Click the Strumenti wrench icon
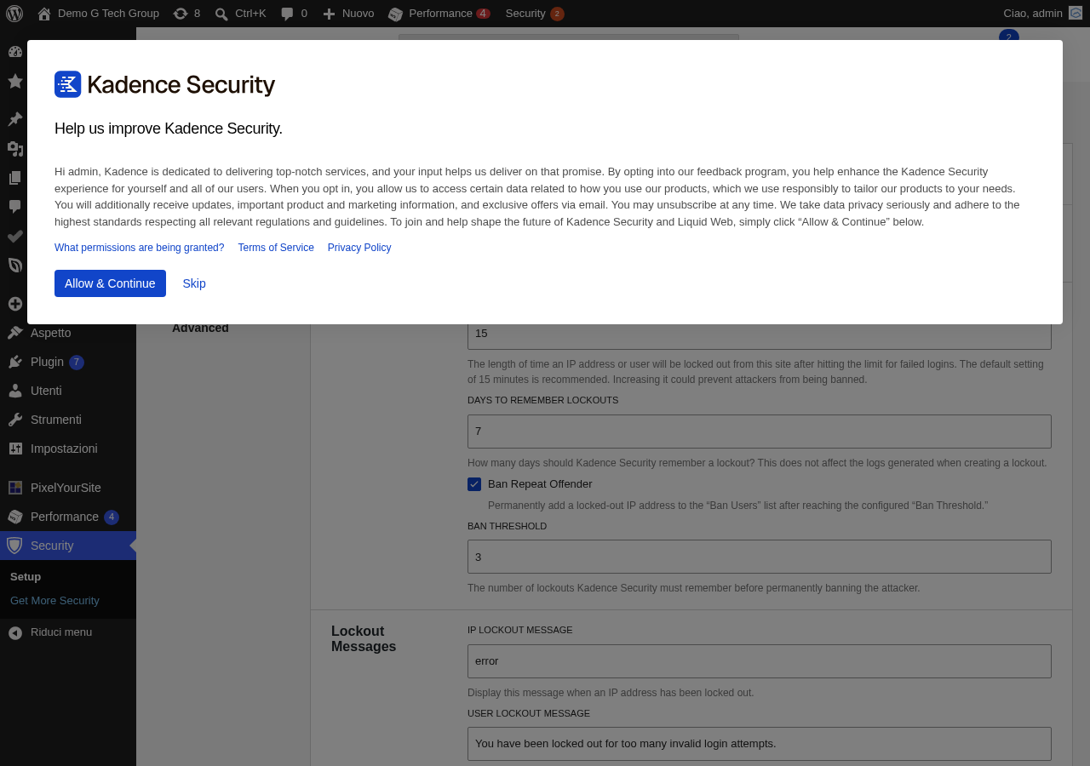1090x766 pixels. tap(14, 420)
